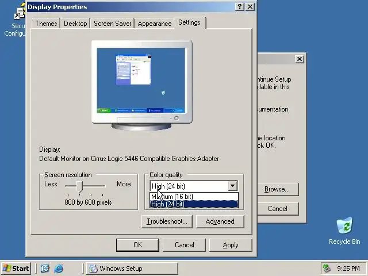Viewport: 368px width, 276px height.
Task: Confirm Display Properties with OK
Action: click(137, 245)
